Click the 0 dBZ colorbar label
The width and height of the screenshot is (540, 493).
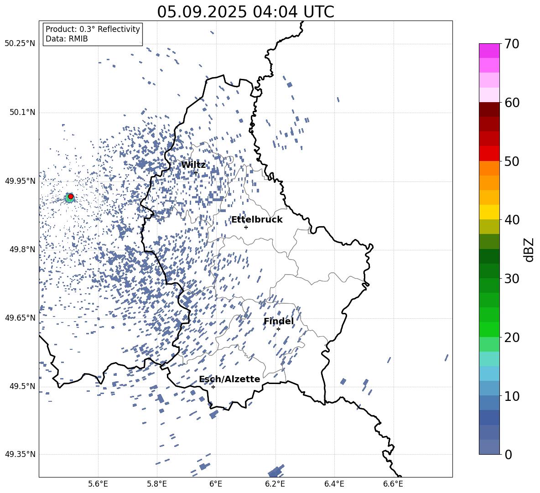[508, 454]
